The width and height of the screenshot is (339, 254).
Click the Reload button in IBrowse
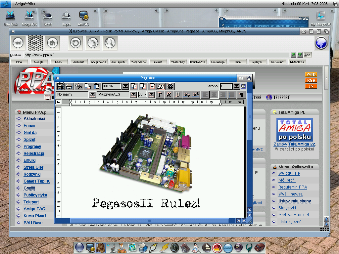[x=75, y=43]
